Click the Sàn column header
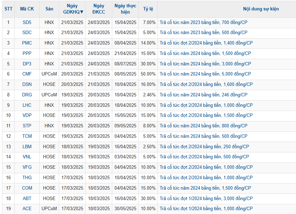Screen dimensions: 296x214 point(49,9)
